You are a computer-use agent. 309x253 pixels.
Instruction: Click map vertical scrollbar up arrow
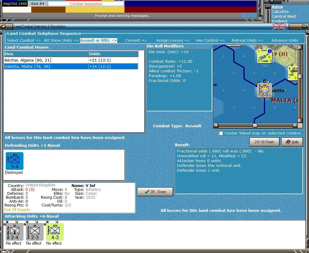[300, 47]
